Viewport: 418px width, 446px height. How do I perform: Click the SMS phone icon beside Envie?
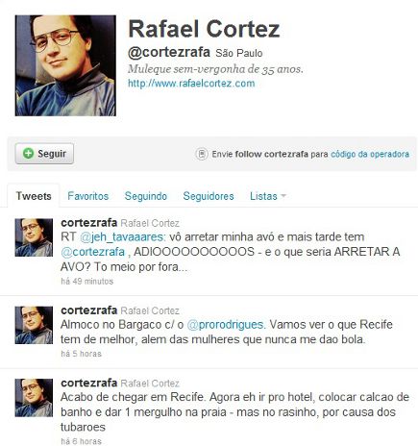[202, 154]
